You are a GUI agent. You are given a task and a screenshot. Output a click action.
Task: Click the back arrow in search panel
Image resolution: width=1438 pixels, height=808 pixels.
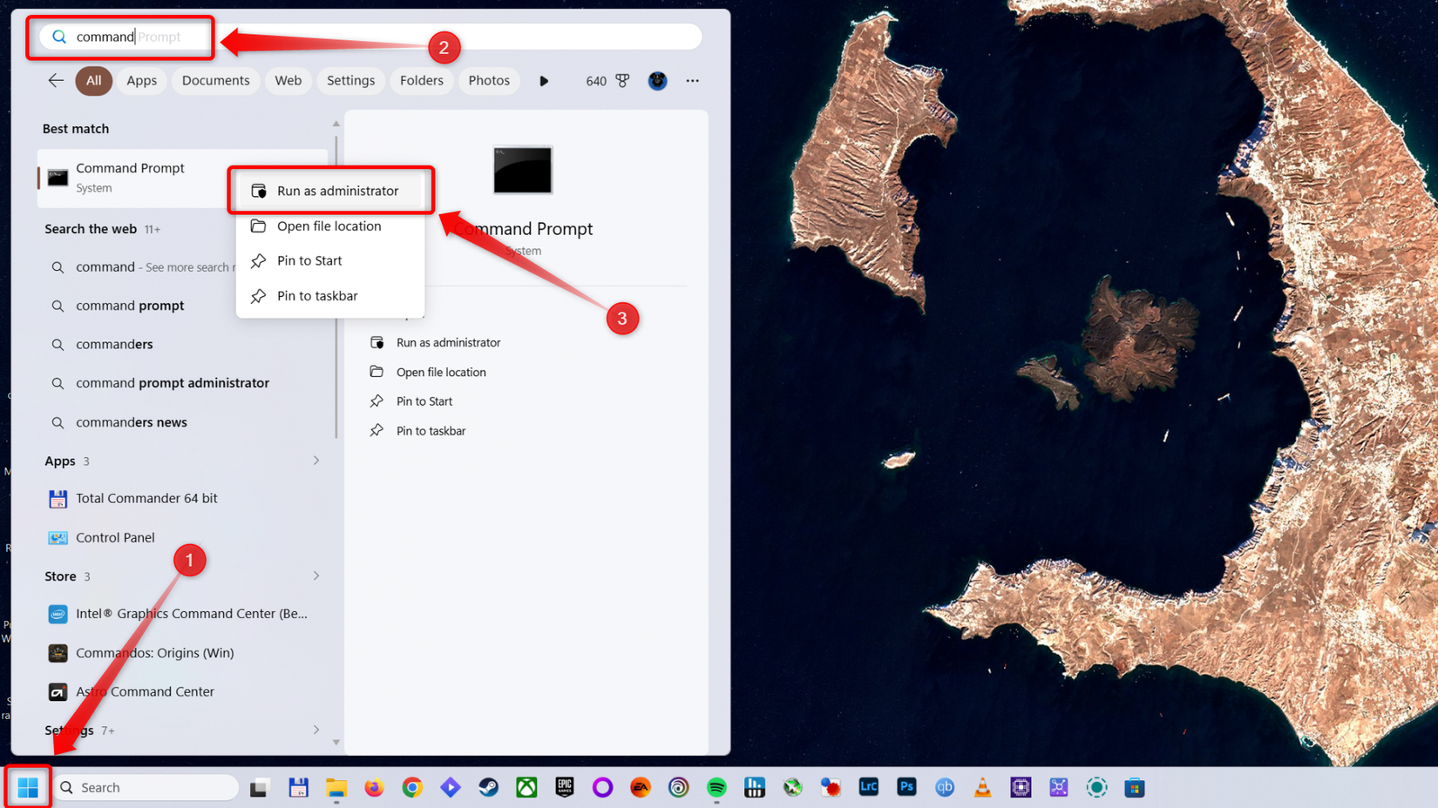pos(56,81)
